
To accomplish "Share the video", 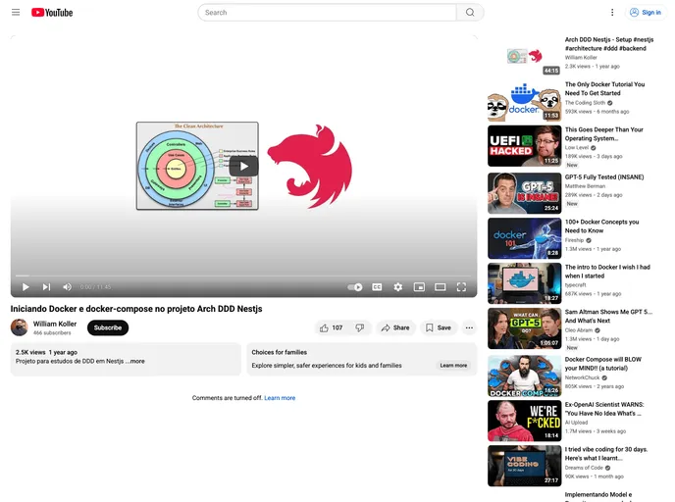I will (x=395, y=327).
